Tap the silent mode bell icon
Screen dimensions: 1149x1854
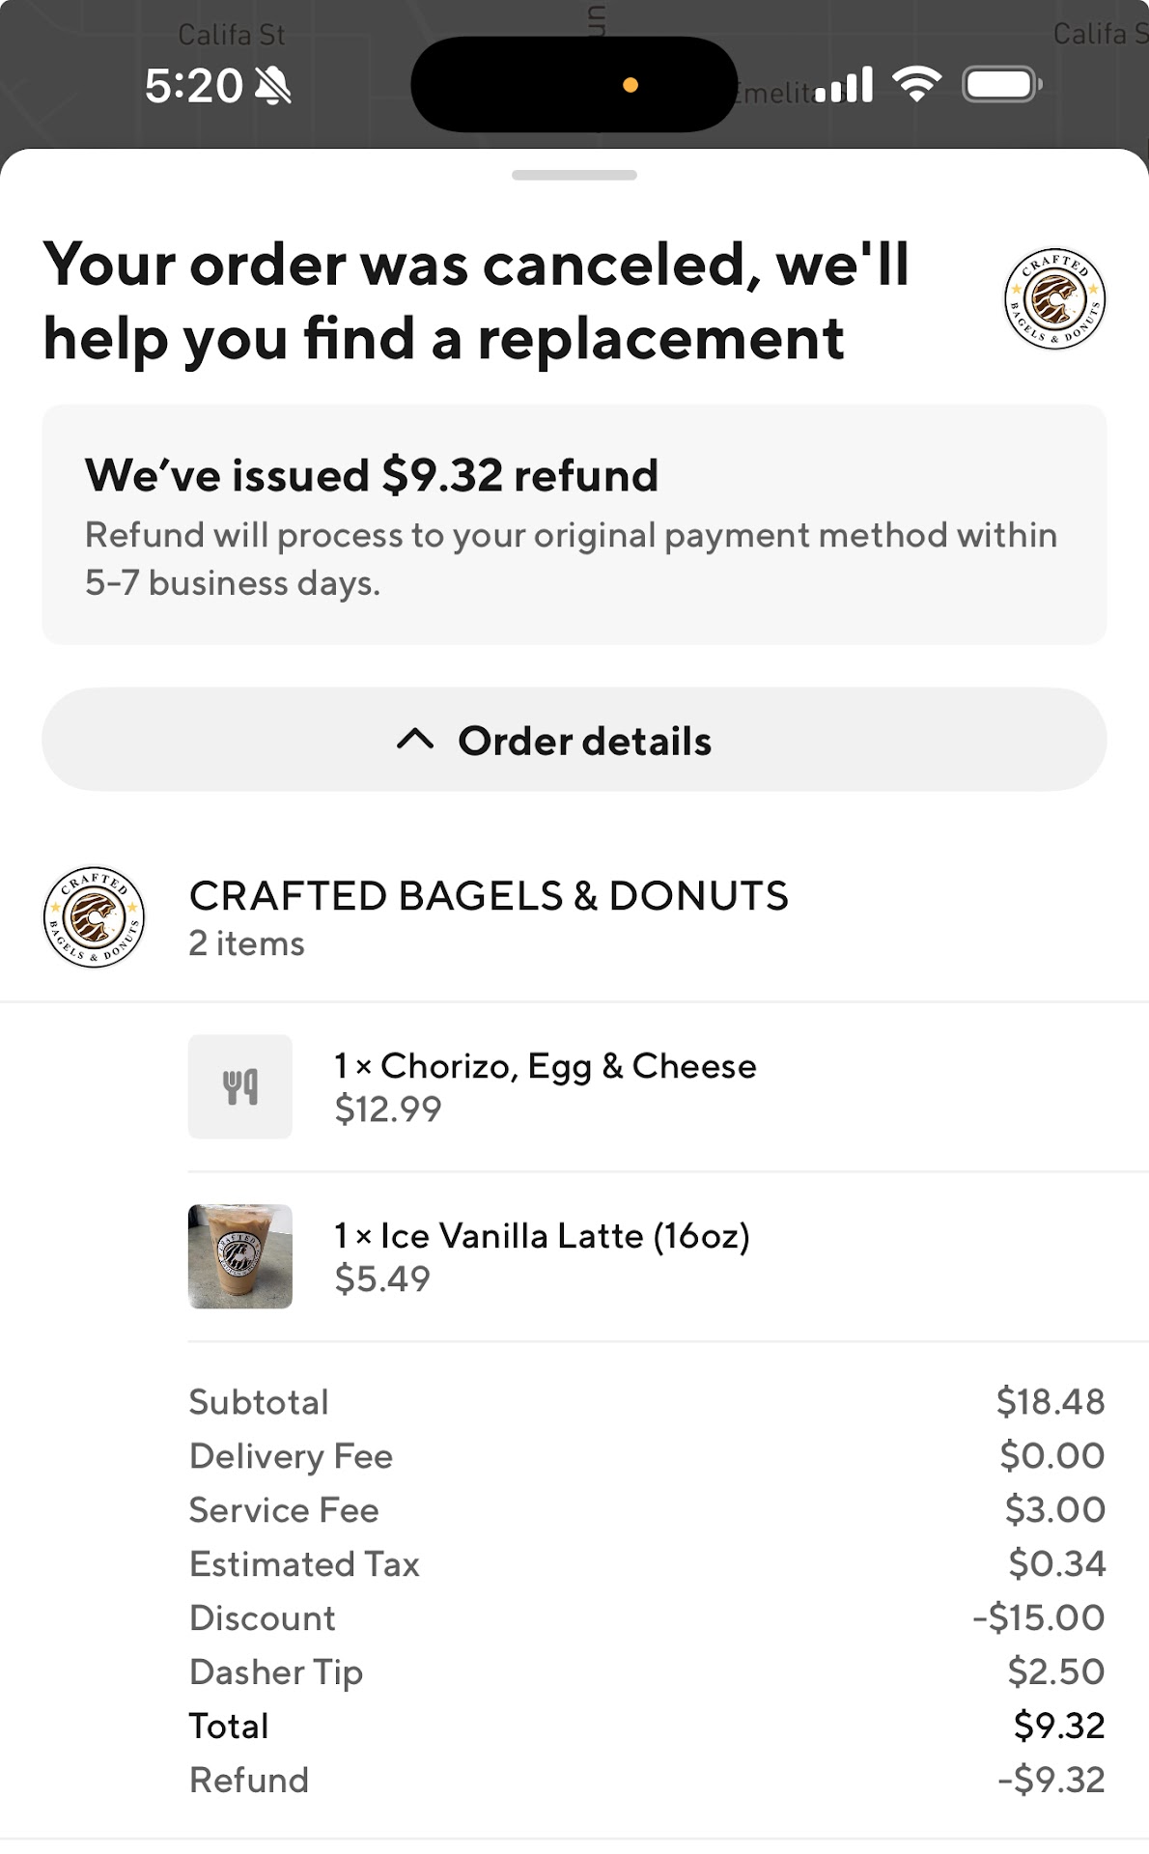tap(272, 87)
